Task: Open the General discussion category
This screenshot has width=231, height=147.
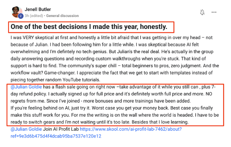Action: [63, 15]
